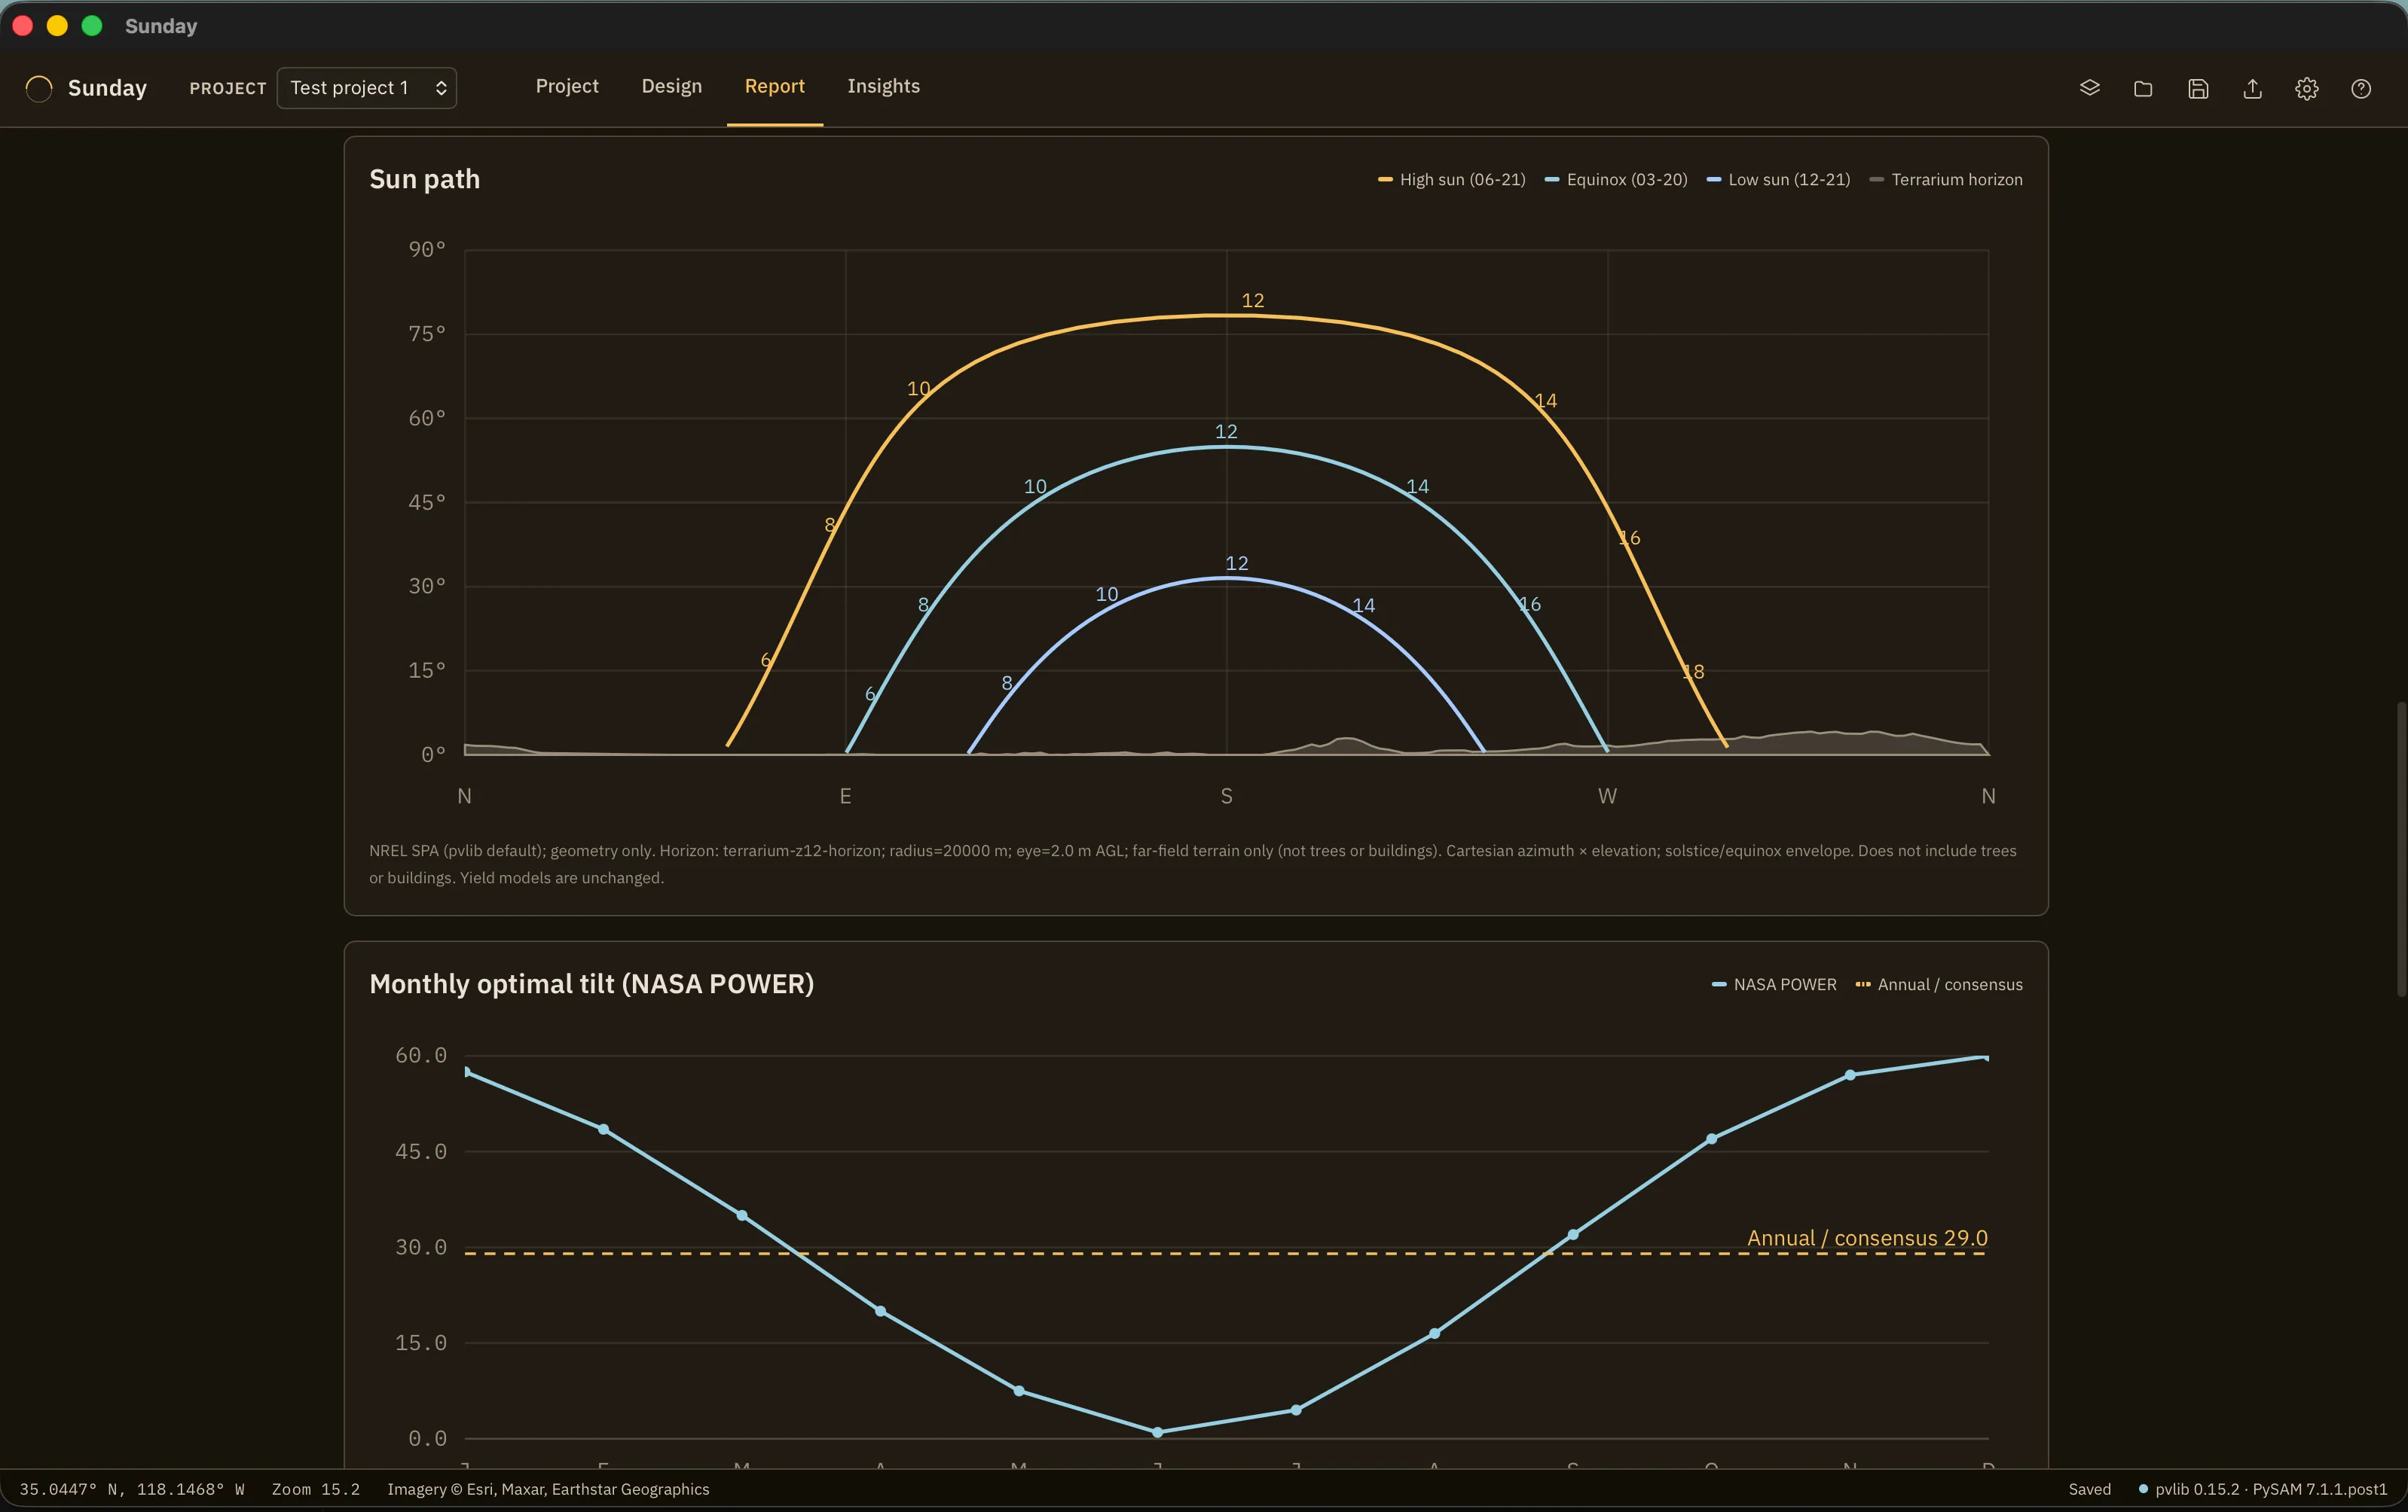
Task: Toggle Equinox (03-20) legend series
Action: pos(1616,180)
